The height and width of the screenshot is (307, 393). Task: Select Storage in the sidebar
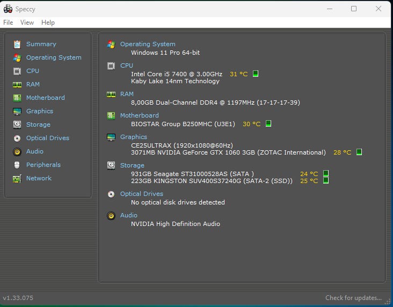pyautogui.click(x=38, y=125)
